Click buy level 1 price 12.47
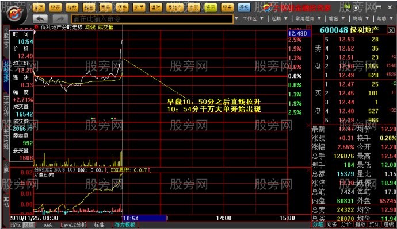Screen dimensions: 397x229 pos(346,84)
